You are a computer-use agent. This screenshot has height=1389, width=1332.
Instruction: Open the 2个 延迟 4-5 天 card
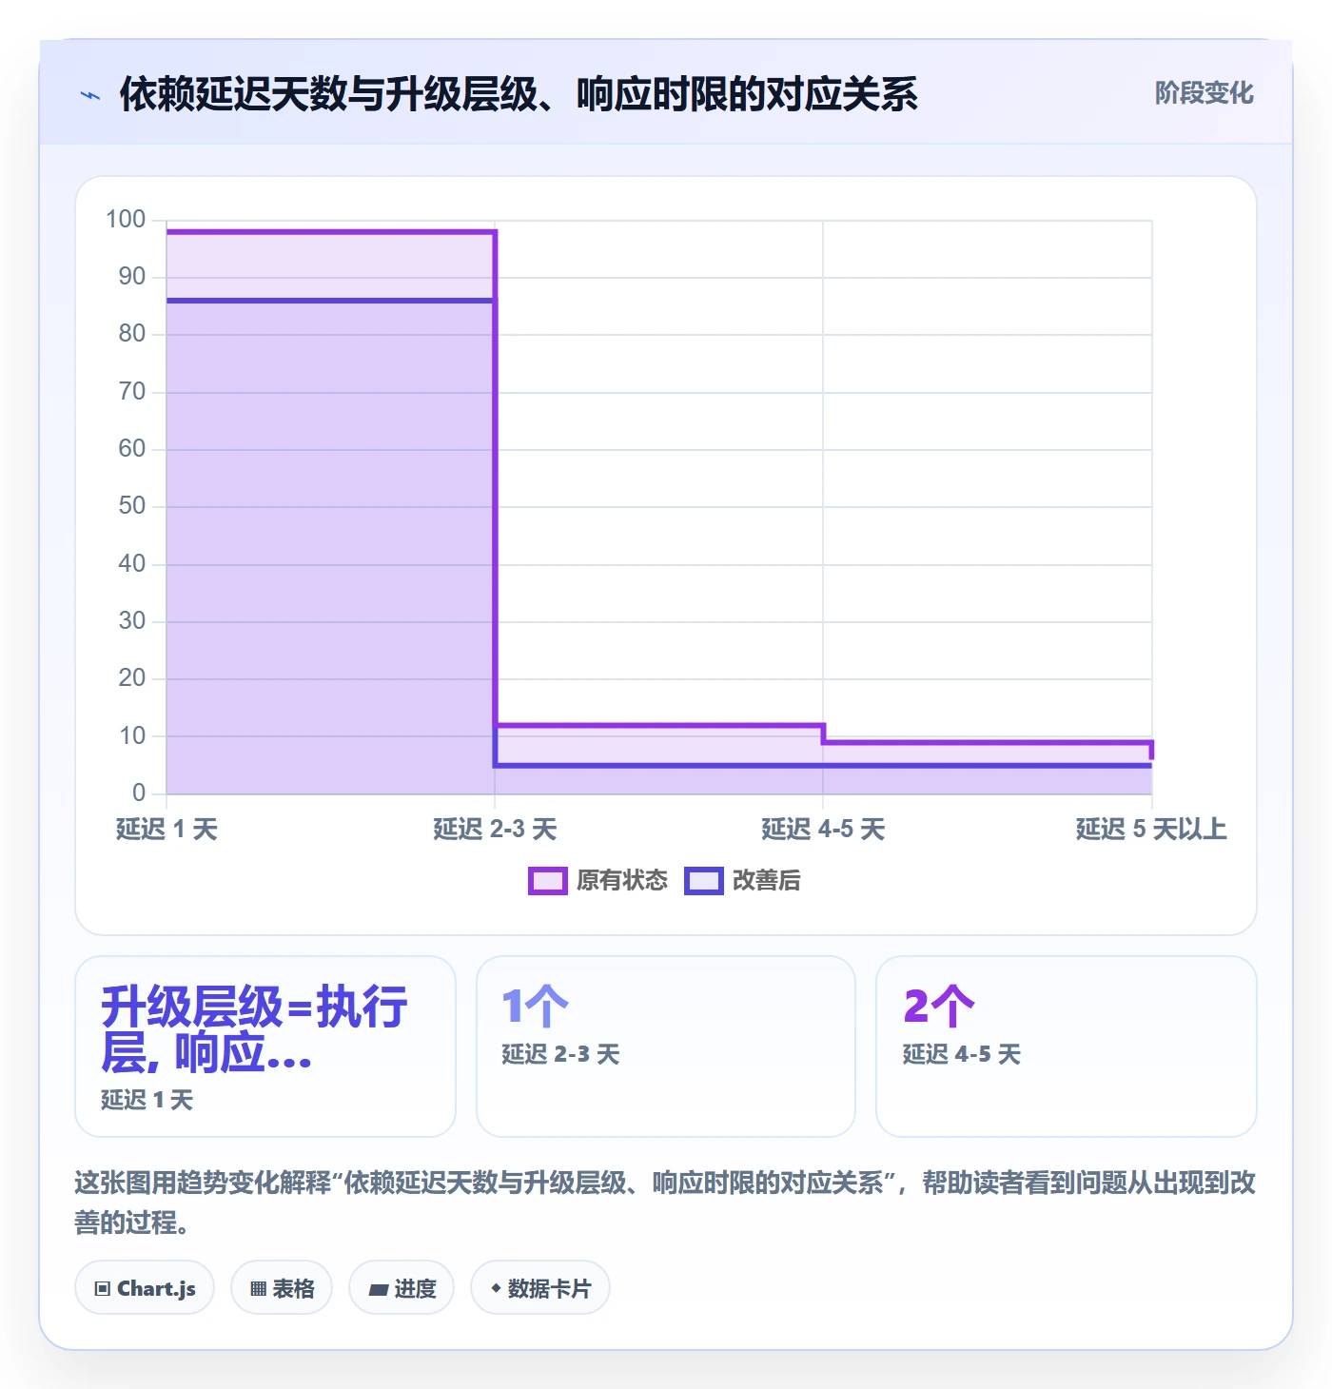[1067, 1047]
